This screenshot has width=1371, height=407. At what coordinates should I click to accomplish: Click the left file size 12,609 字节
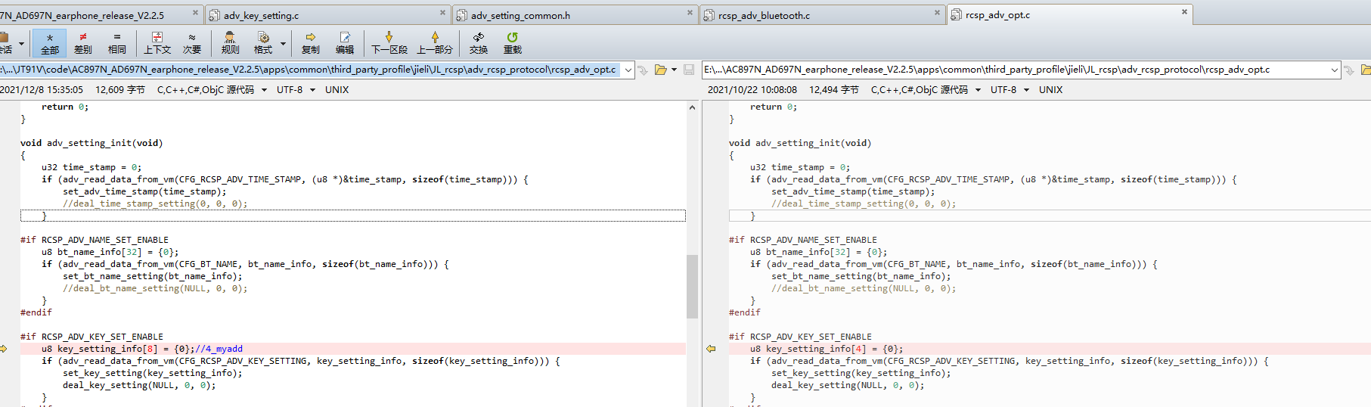120,90
